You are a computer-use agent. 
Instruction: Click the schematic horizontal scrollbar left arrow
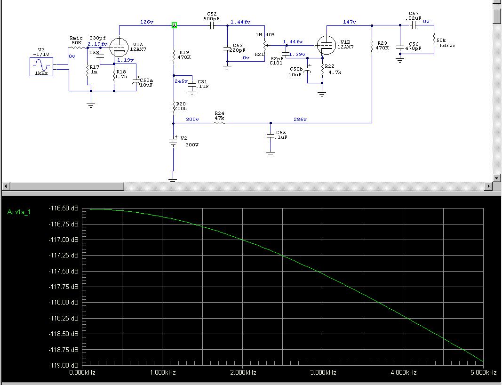click(6, 186)
